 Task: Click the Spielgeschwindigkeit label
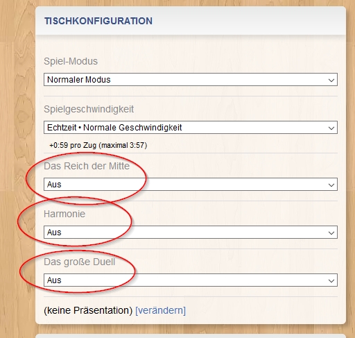tap(89, 109)
